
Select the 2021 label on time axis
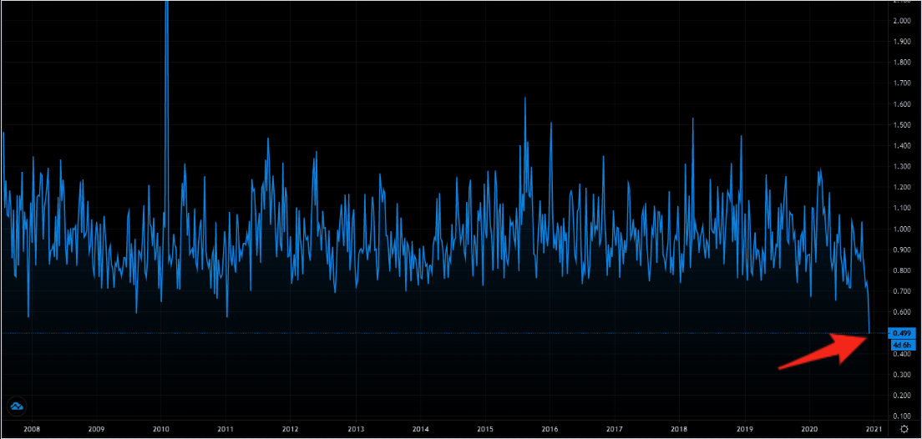(x=874, y=430)
